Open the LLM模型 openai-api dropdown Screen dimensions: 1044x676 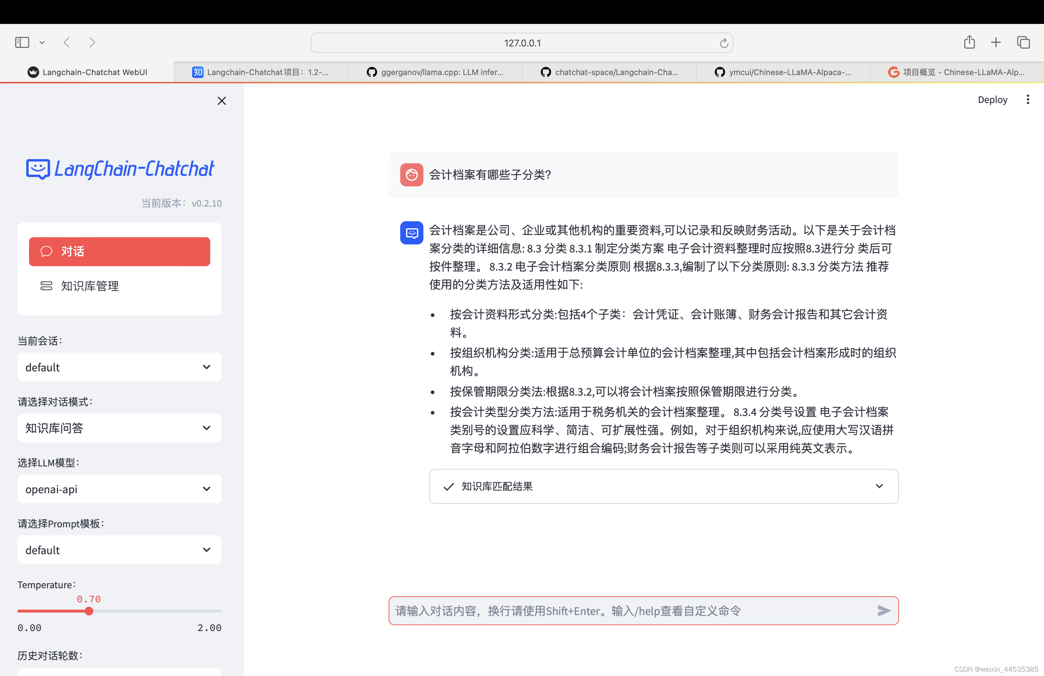119,489
